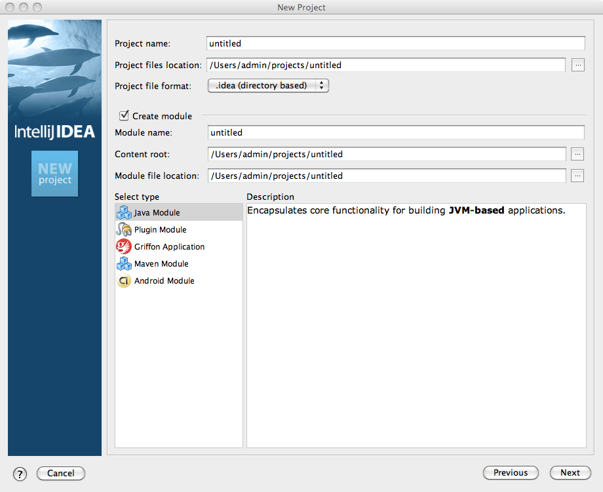Go back with the Previous button

click(511, 473)
